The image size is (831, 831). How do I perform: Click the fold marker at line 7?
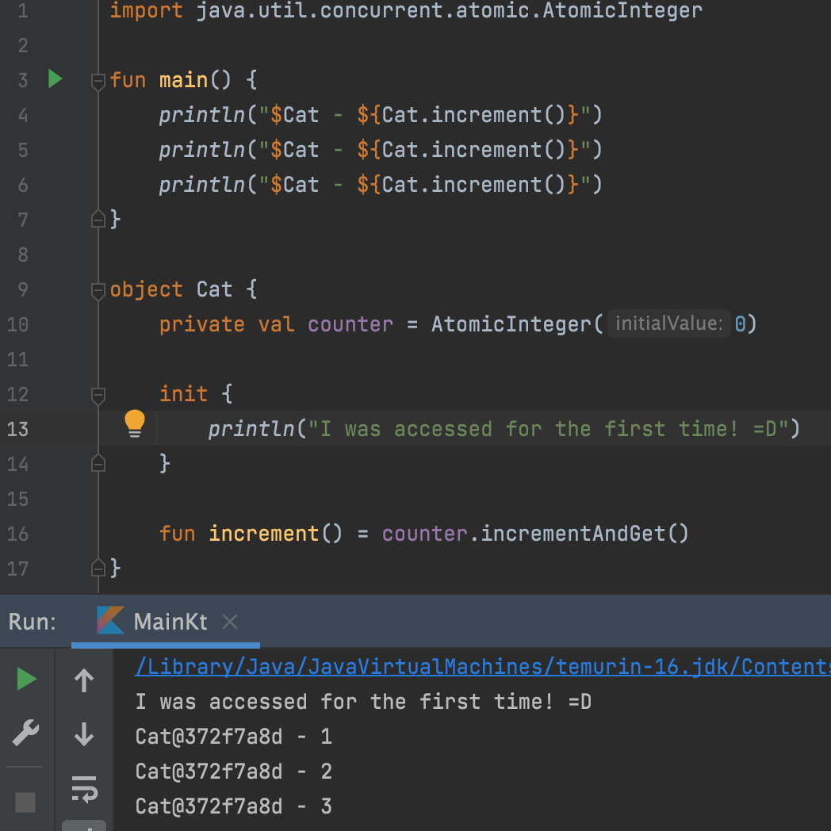[x=98, y=220]
